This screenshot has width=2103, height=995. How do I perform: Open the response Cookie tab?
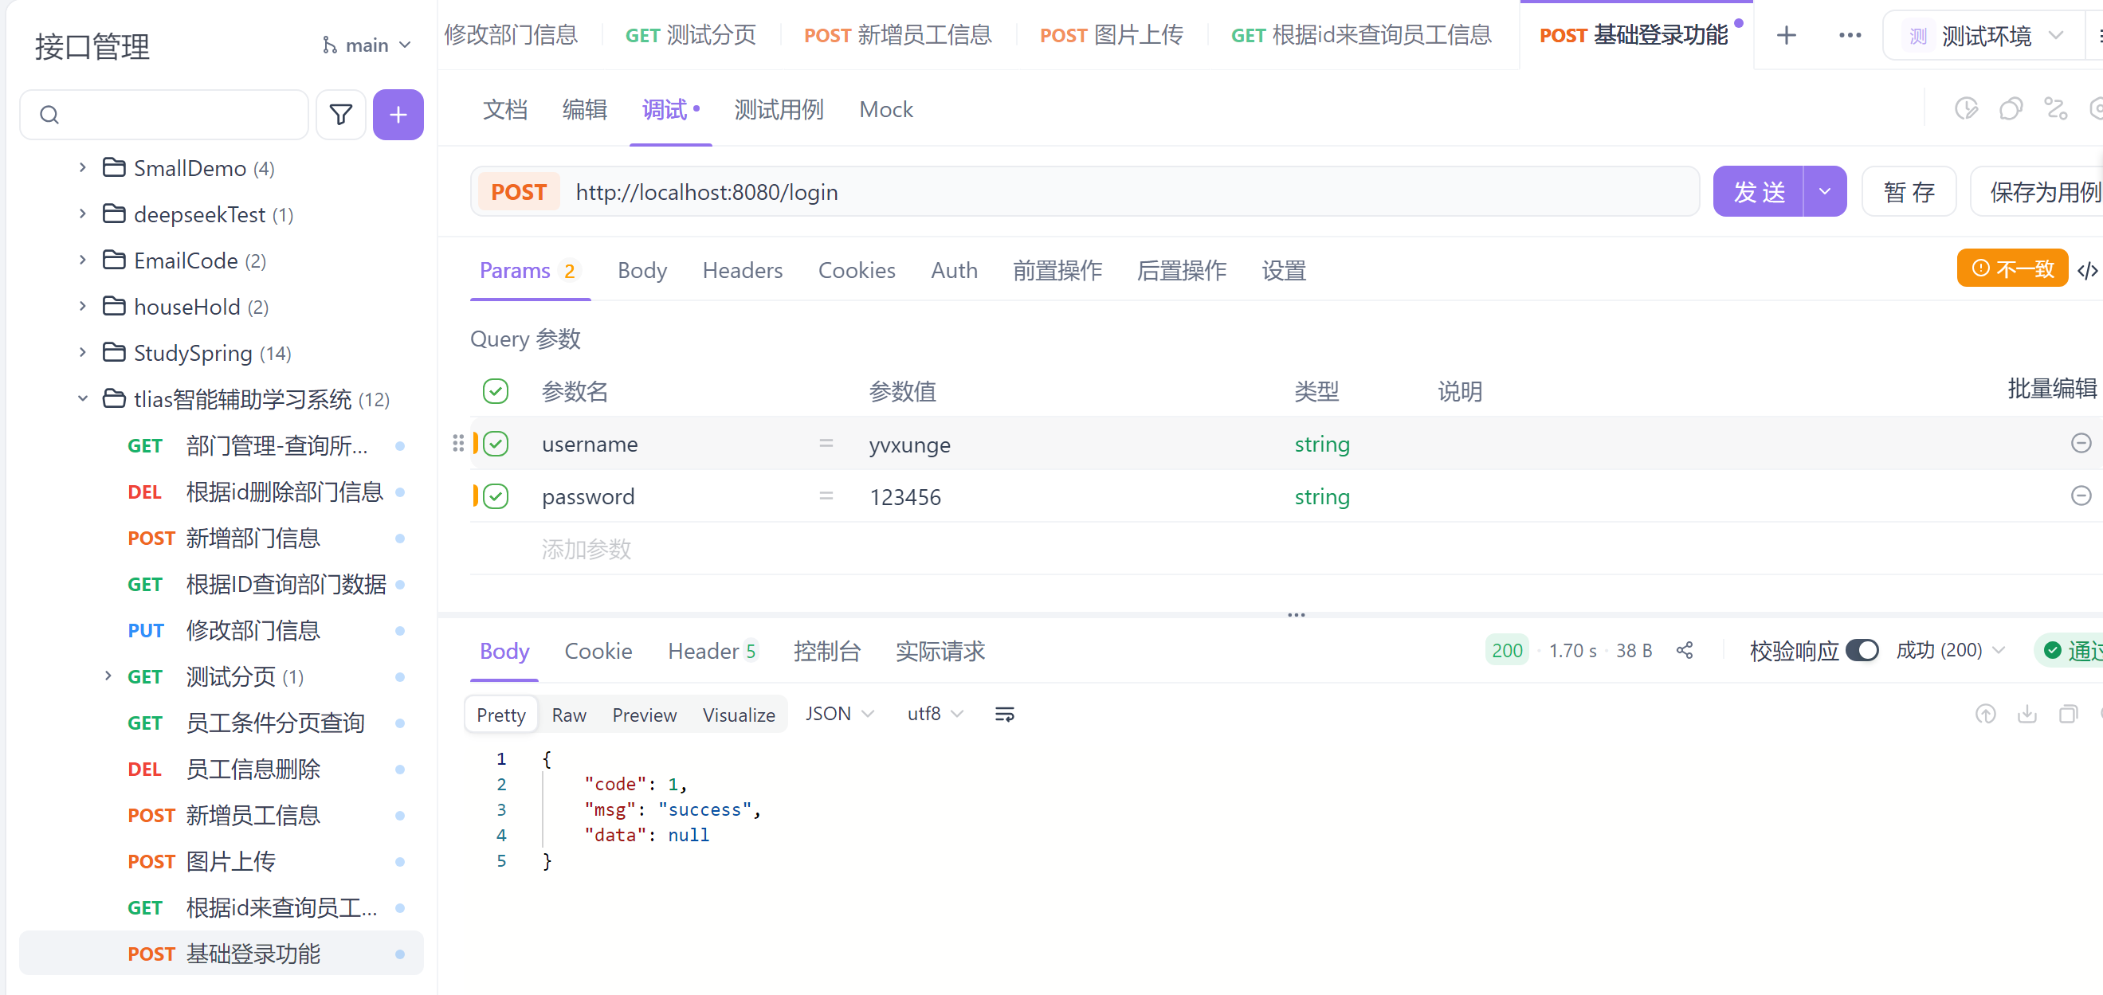[x=598, y=651]
